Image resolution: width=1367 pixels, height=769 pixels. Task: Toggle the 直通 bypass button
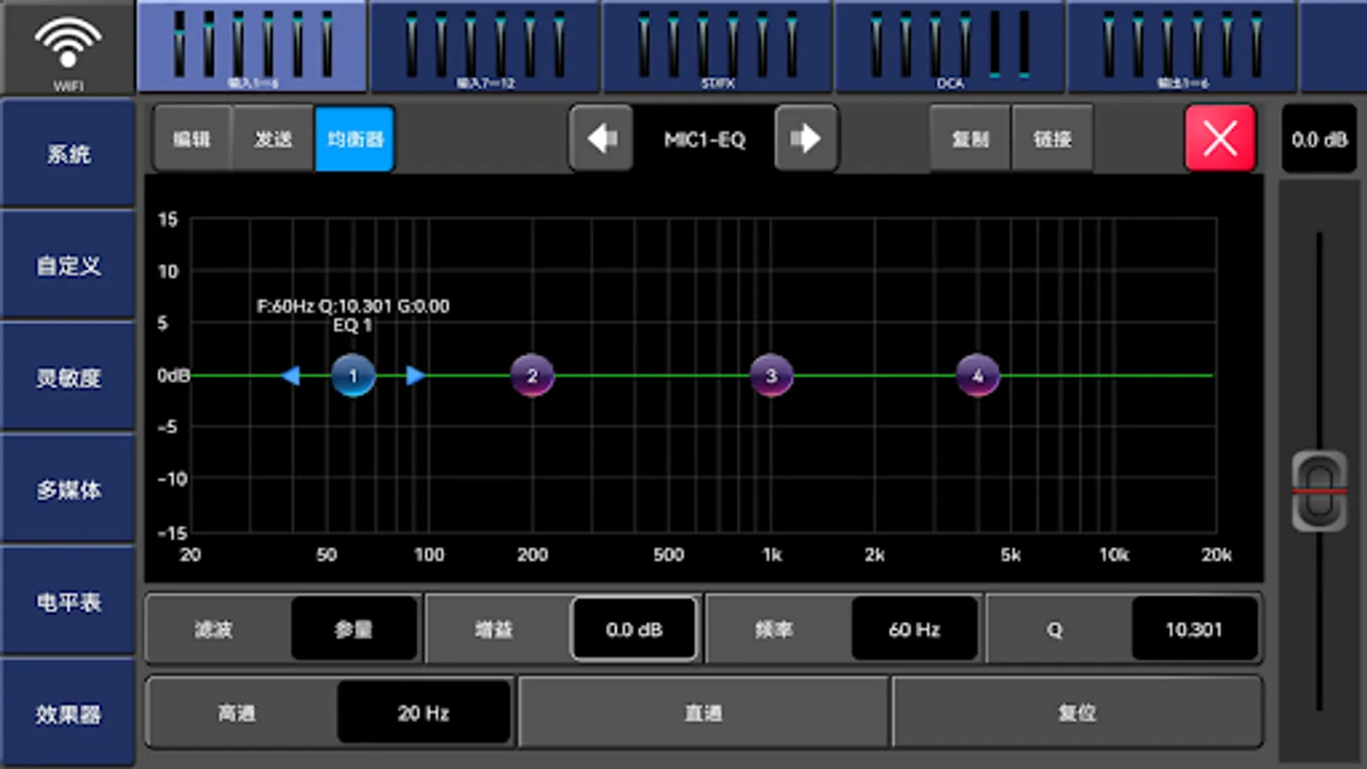pos(704,713)
